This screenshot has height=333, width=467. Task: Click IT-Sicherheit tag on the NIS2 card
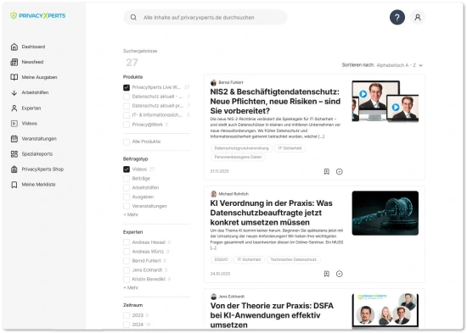click(x=290, y=148)
